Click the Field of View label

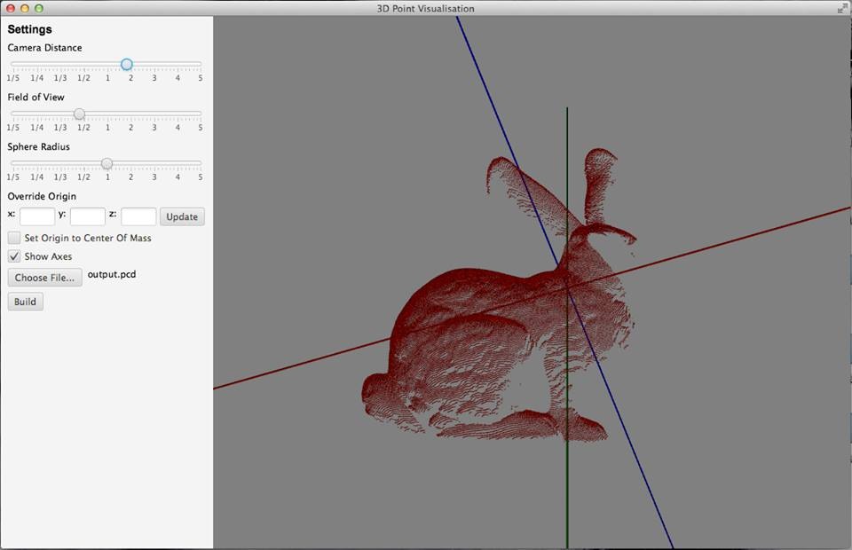[x=35, y=98]
